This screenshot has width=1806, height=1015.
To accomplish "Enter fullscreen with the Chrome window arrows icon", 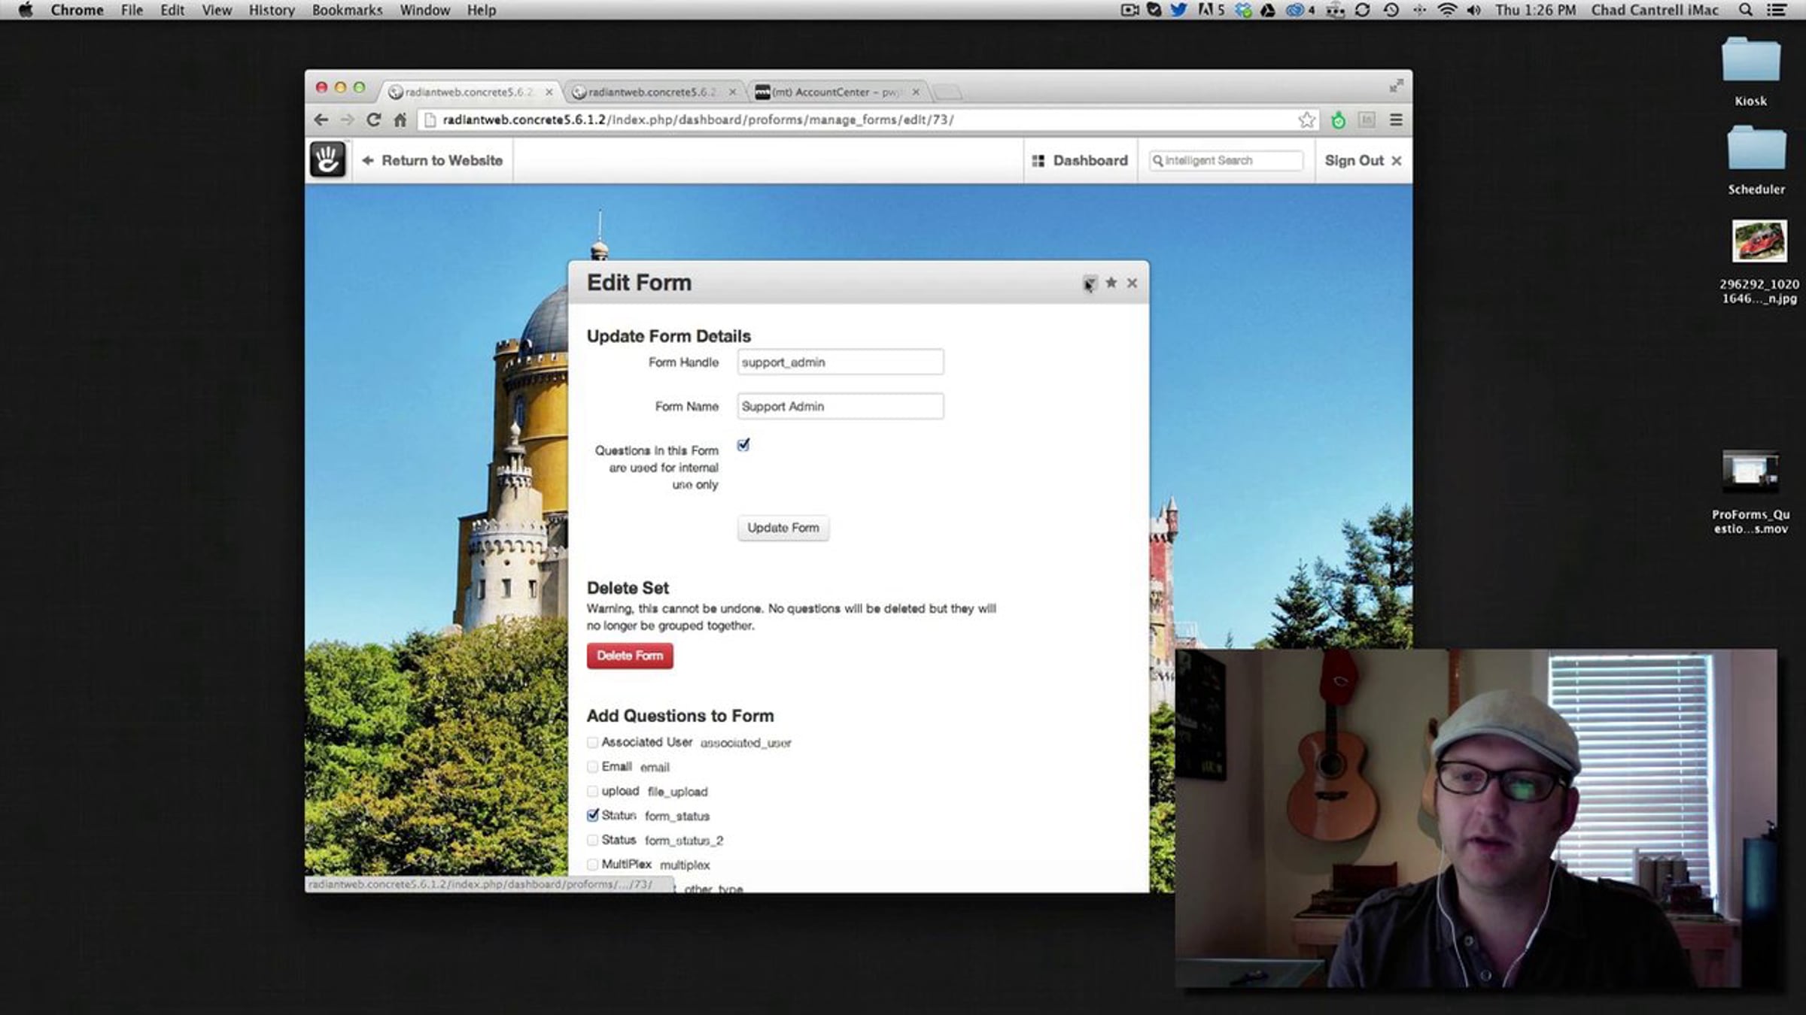I will 1396,86.
